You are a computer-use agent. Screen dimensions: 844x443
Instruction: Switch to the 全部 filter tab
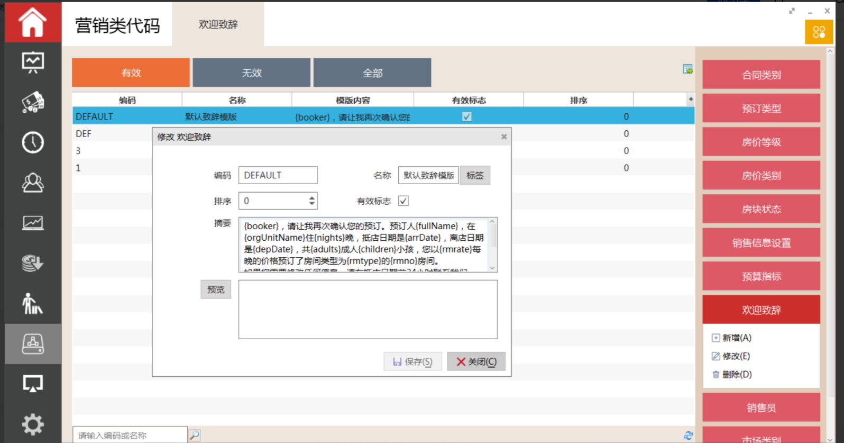372,73
